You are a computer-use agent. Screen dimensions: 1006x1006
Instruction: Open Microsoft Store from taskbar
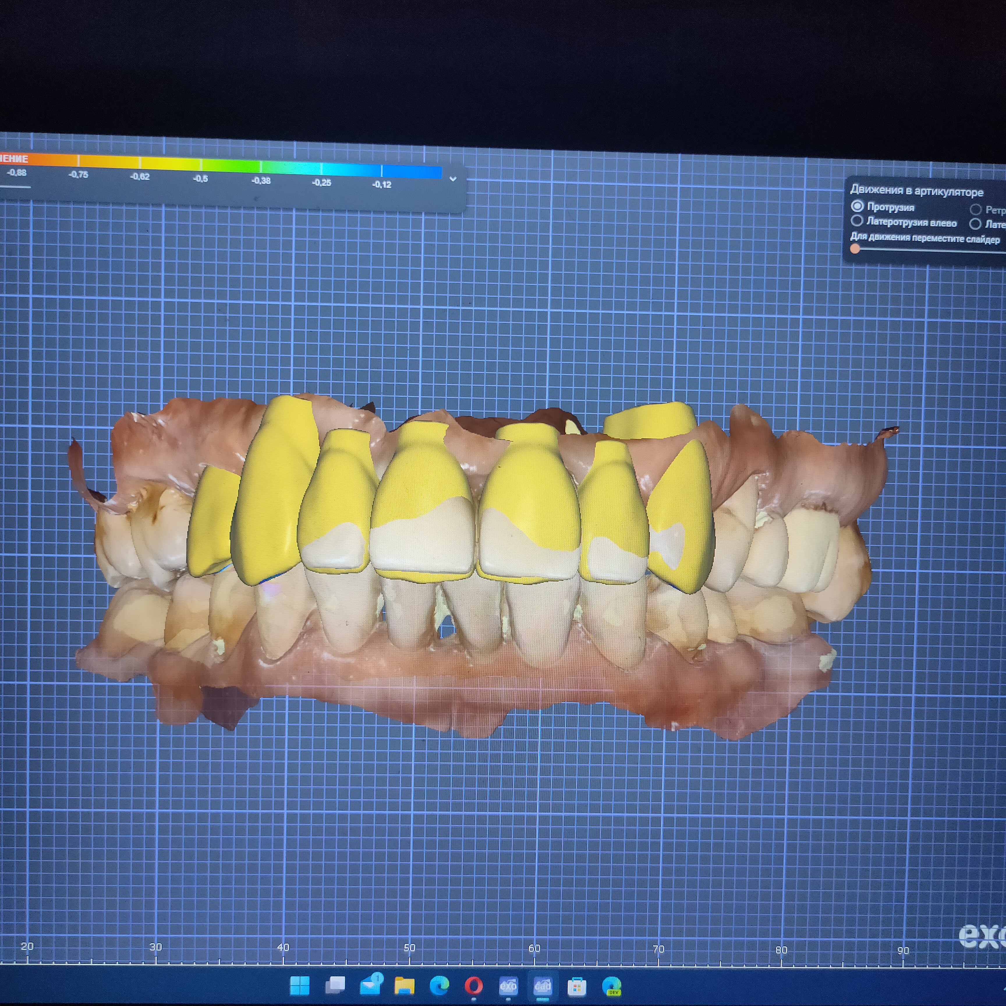(576, 986)
